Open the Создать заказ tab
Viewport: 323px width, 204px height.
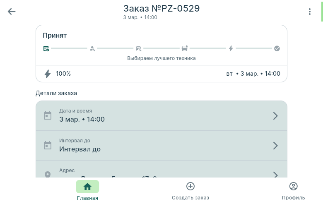click(x=190, y=190)
